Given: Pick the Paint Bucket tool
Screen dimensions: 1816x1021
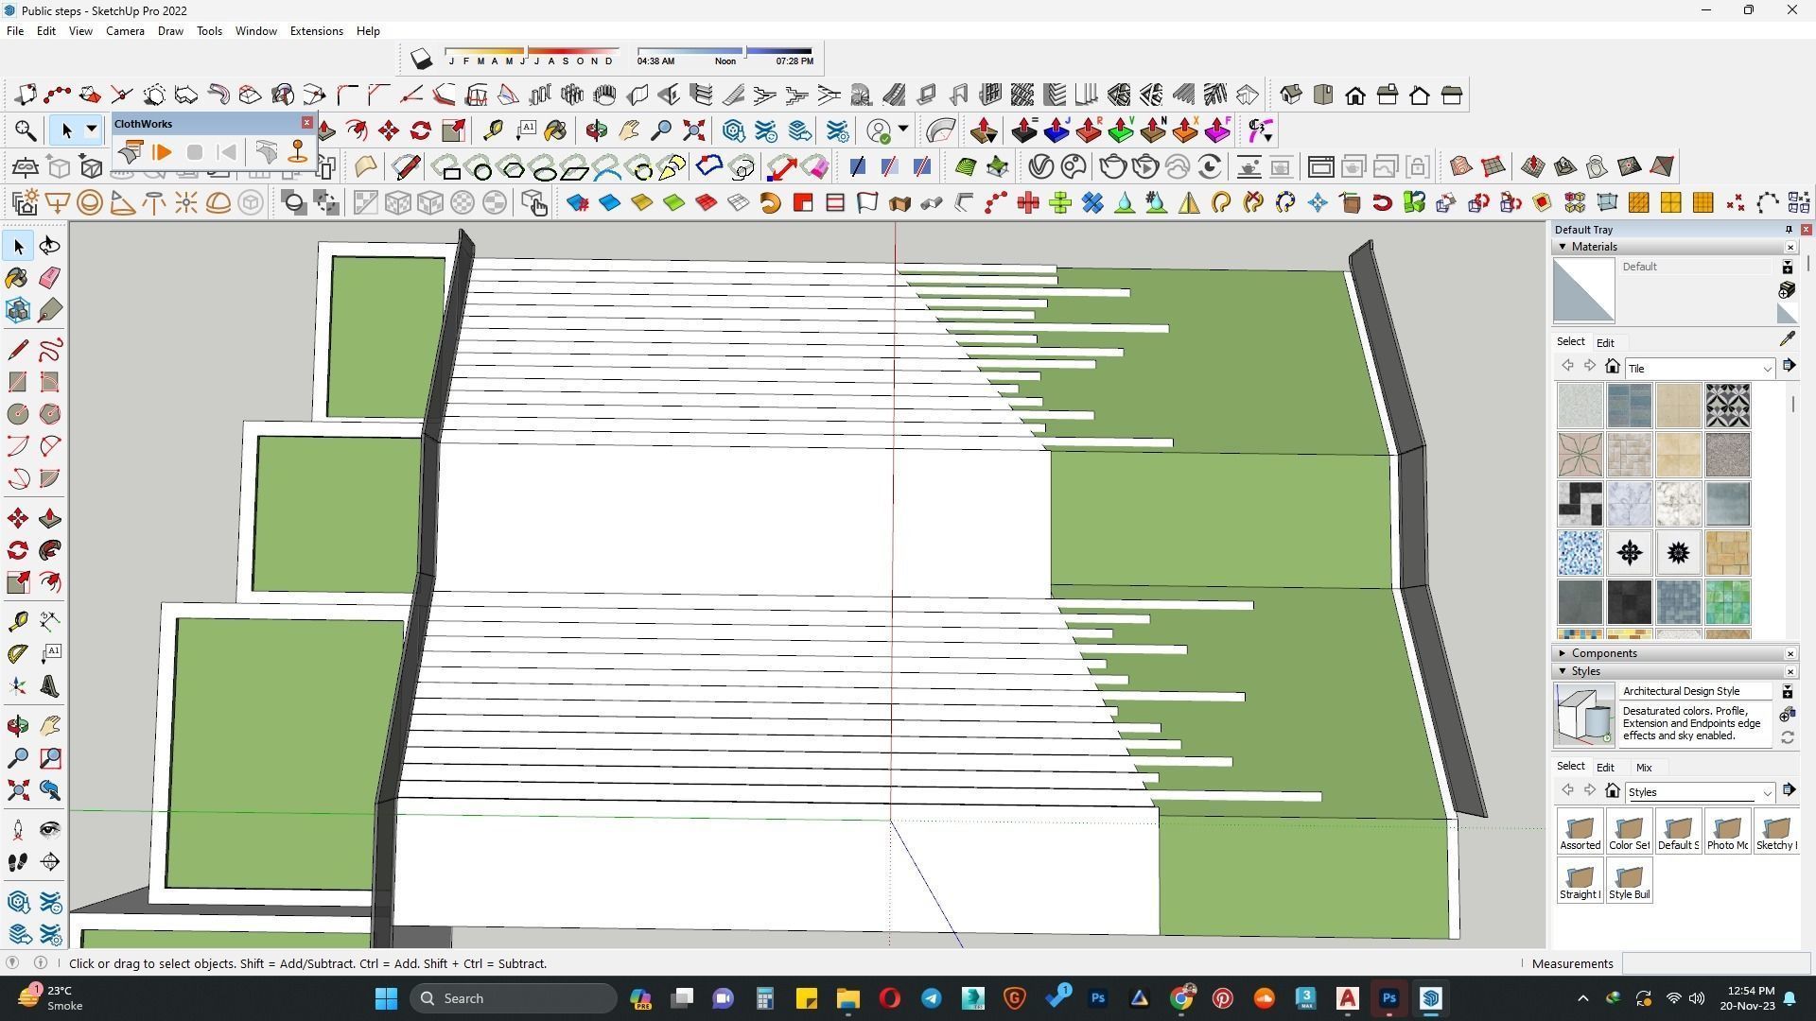Looking at the screenshot, I should tap(17, 277).
